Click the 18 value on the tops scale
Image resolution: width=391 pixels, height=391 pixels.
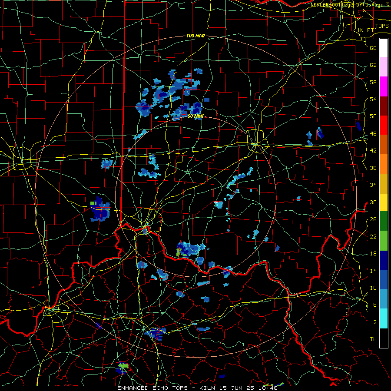click(x=373, y=254)
